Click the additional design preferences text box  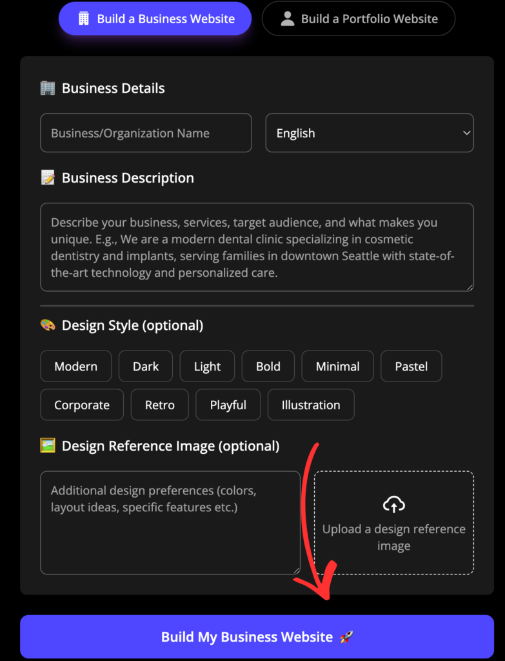(170, 522)
